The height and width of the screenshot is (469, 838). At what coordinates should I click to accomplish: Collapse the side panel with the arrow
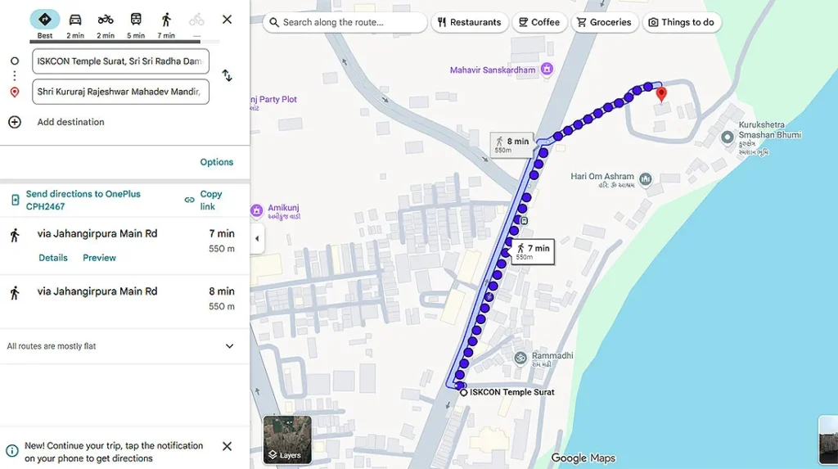pos(257,238)
